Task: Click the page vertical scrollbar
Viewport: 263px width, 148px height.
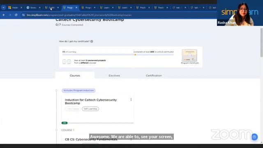Action: point(261,43)
